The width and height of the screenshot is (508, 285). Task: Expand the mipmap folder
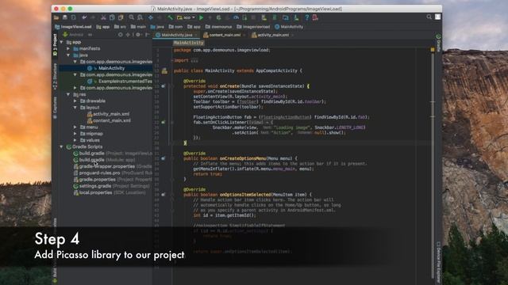pyautogui.click(x=75, y=134)
